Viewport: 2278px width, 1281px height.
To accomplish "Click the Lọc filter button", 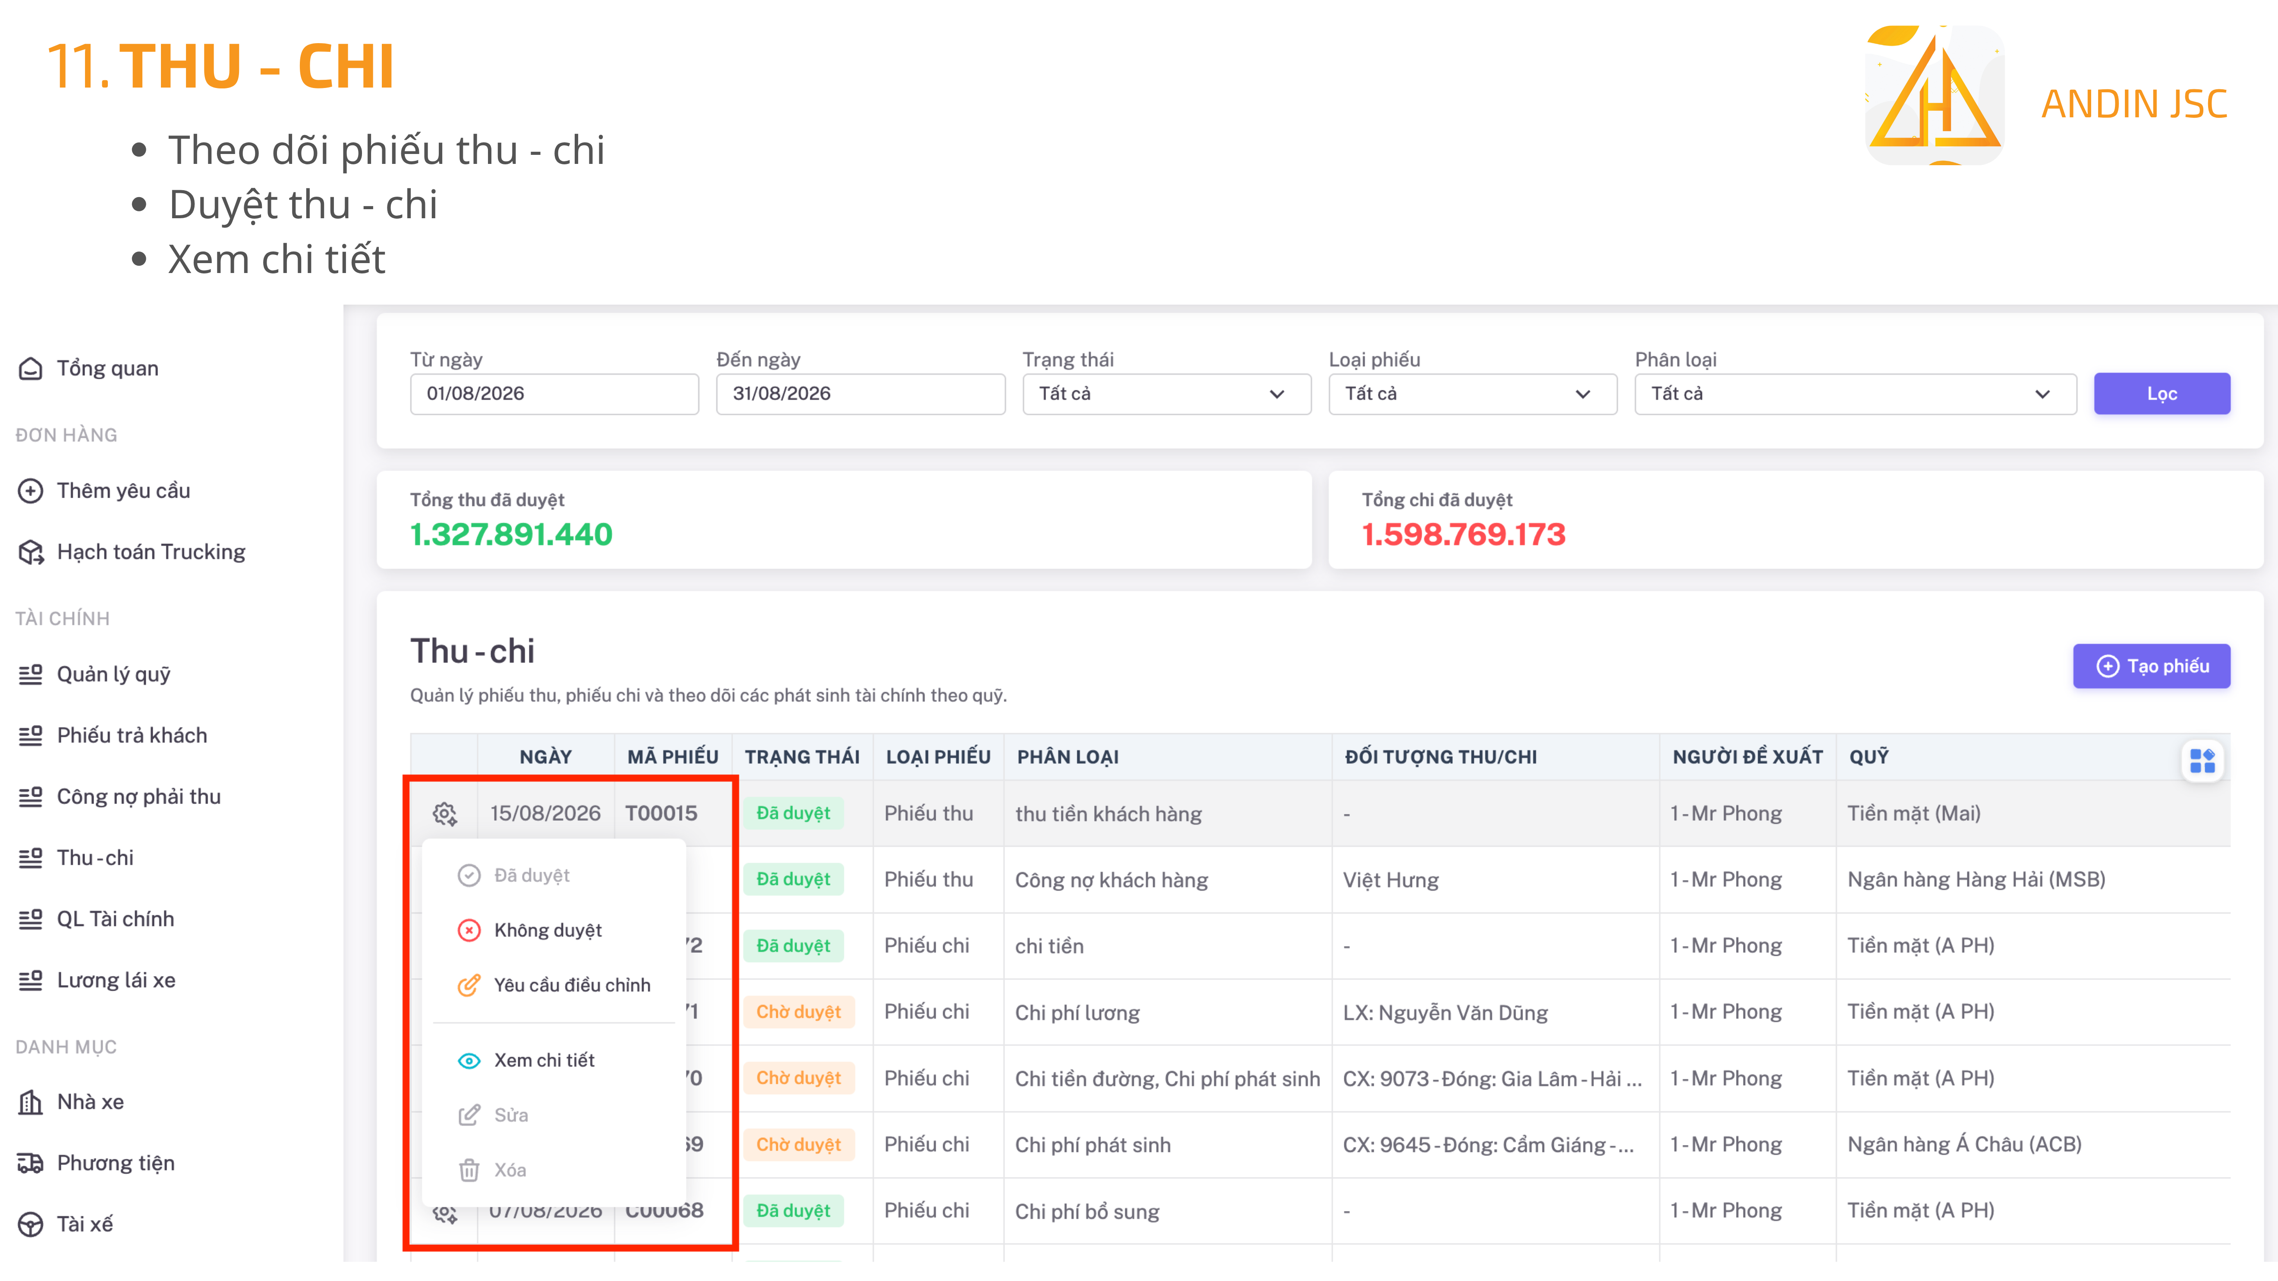I will tap(2161, 393).
